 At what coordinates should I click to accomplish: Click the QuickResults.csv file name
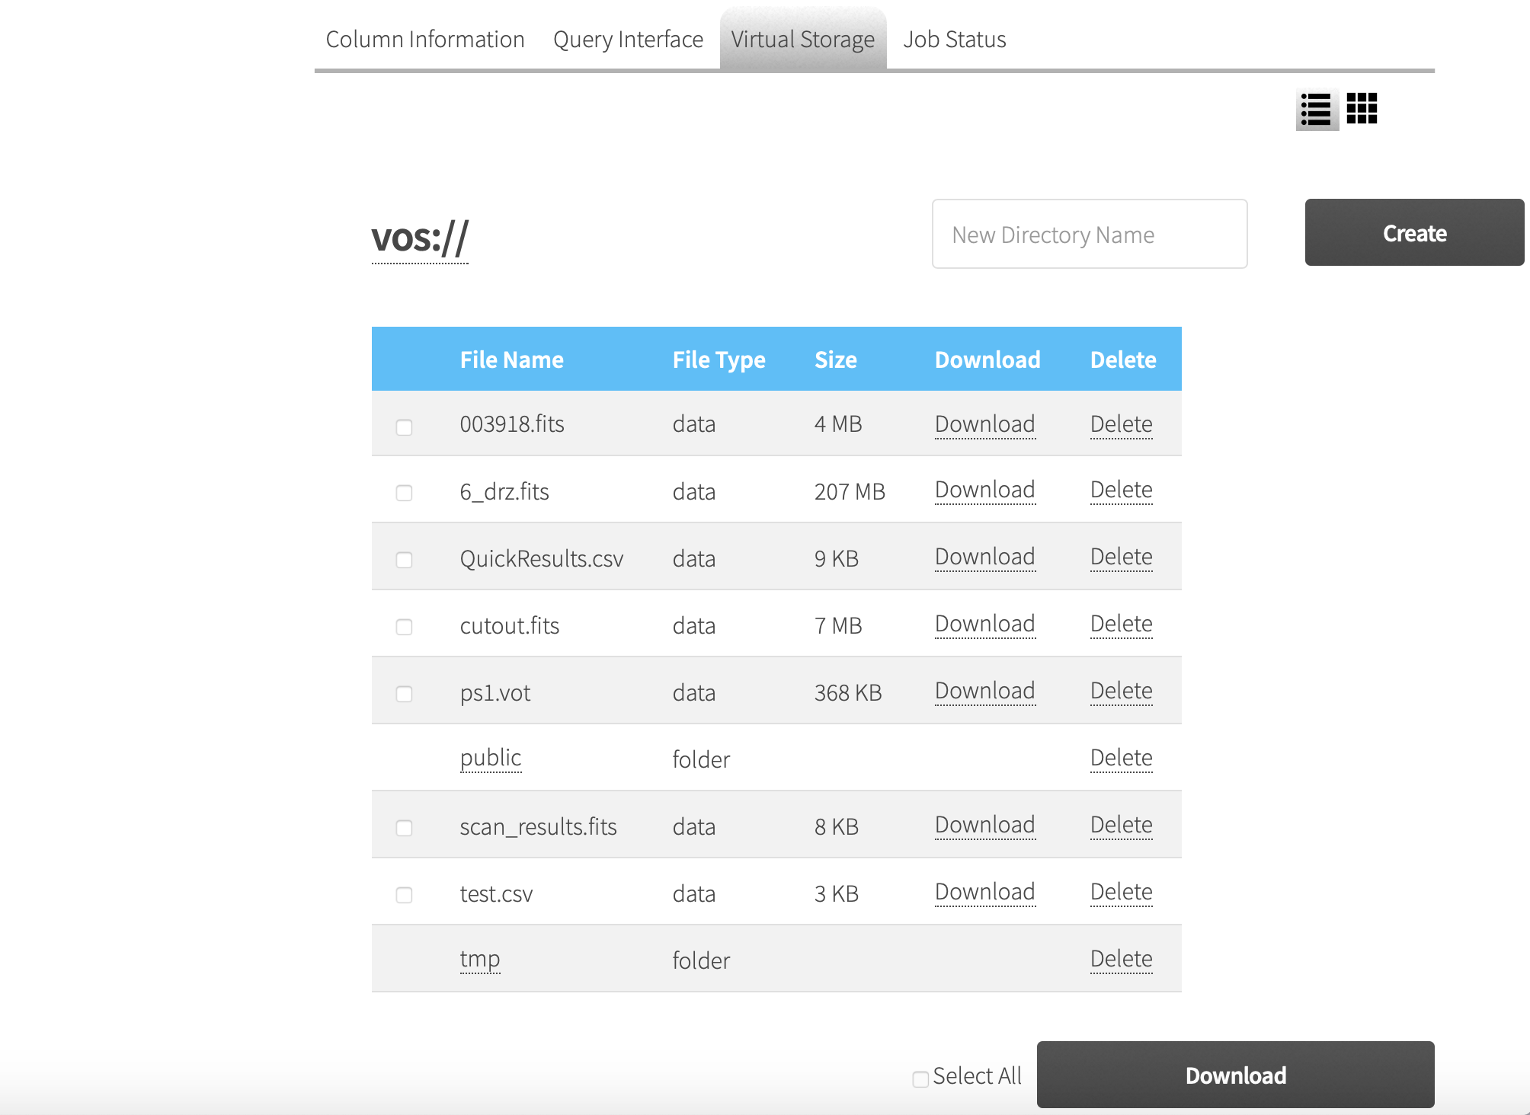(x=542, y=559)
